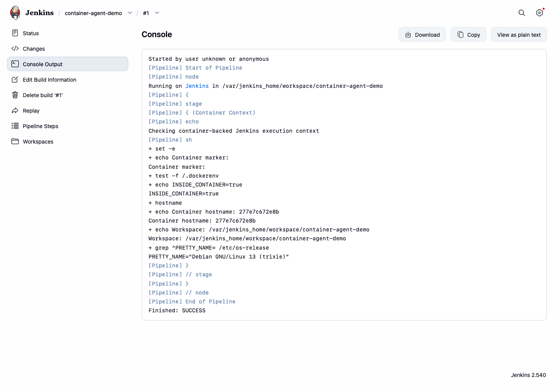Click 'INSIDE_CONTAINER=true' output line
557x387 pixels.
point(184,193)
